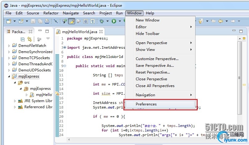This screenshot has width=249, height=145.
Task: Click the editor vertical scrollbar thumb
Action: click(239, 78)
